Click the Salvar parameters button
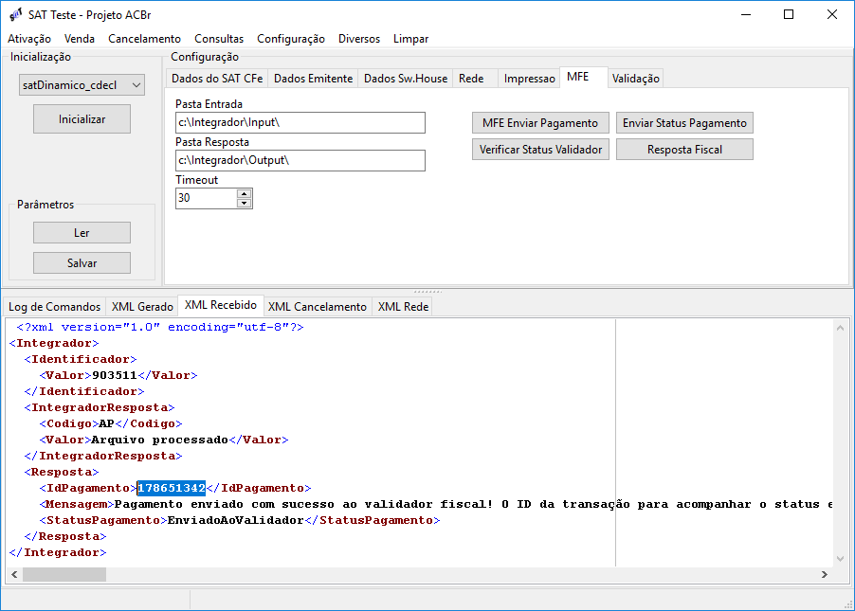 (82, 262)
